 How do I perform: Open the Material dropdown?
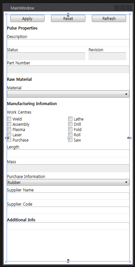click(x=68, y=94)
